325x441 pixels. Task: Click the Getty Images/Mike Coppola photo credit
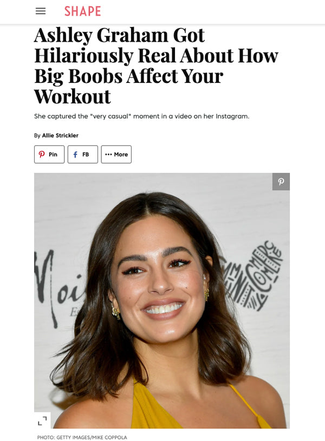(82, 437)
